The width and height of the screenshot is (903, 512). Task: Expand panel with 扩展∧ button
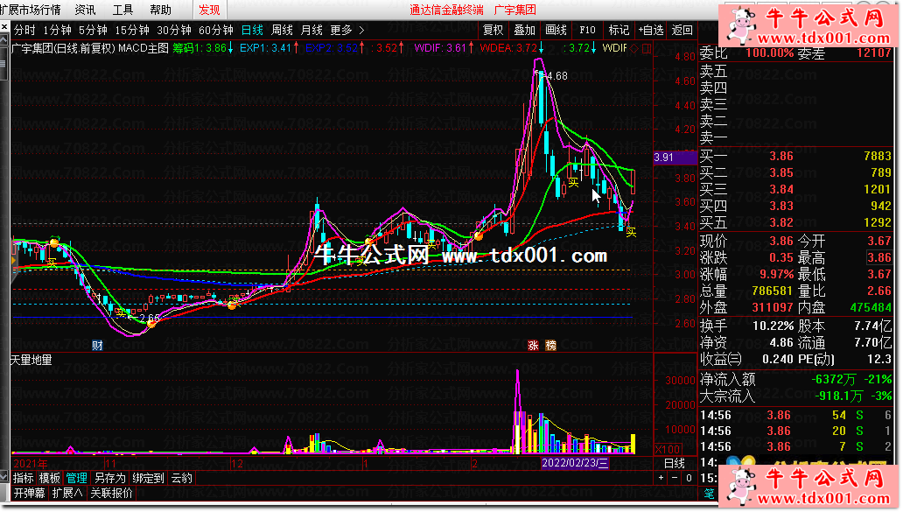tap(67, 494)
